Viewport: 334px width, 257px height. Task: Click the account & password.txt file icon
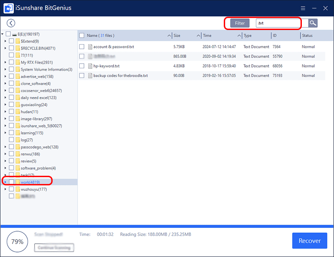tap(90, 47)
